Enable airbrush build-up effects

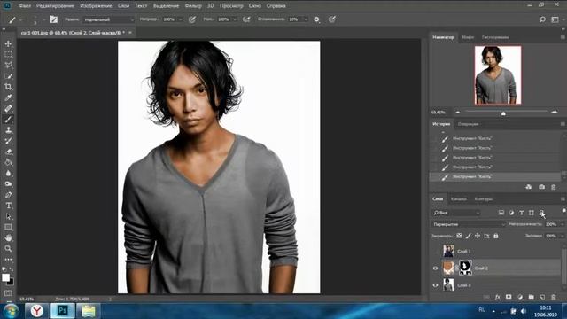tap(246, 19)
